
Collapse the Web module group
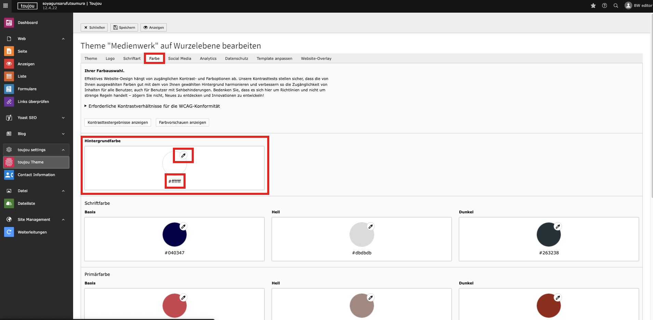click(x=63, y=39)
